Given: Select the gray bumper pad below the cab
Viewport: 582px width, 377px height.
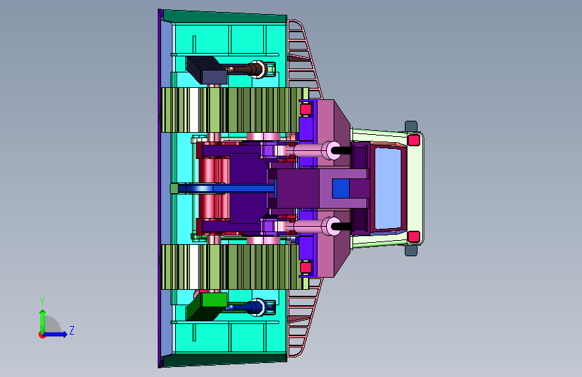Looking at the screenshot, I should [x=411, y=250].
